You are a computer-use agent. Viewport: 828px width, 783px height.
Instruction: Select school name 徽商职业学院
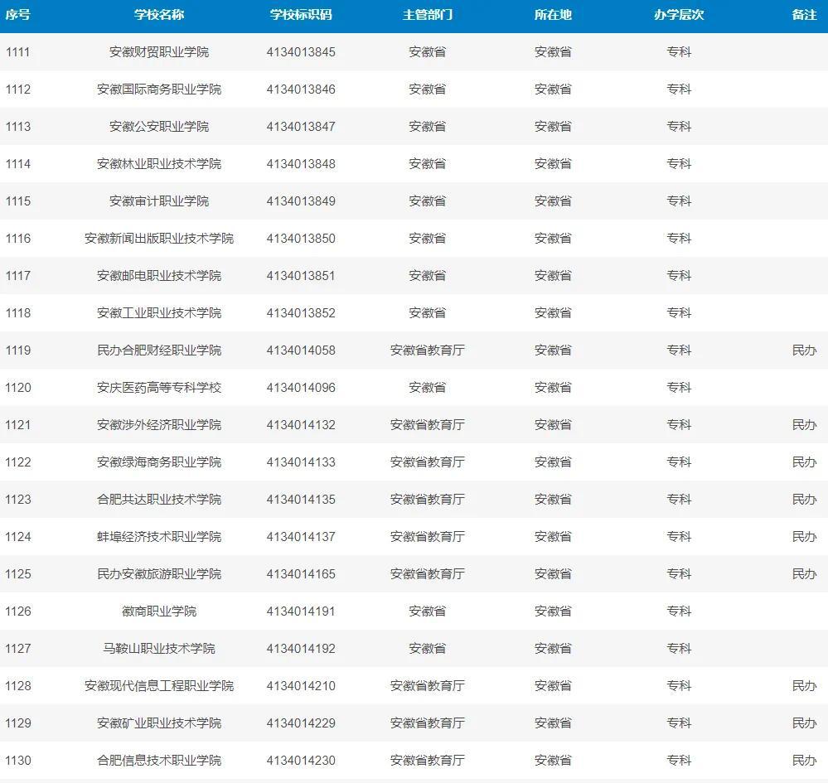click(159, 611)
